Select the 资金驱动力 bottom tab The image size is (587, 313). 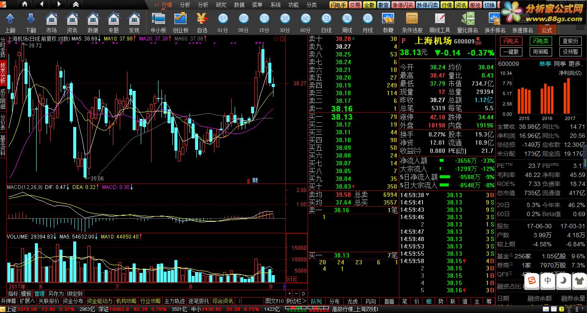tap(99, 301)
